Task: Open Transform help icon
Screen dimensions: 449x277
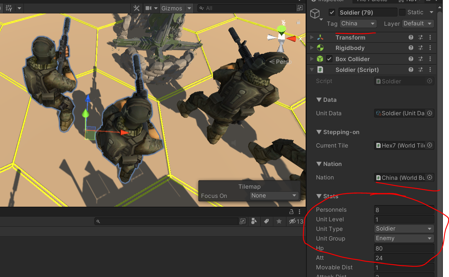Action: point(411,37)
